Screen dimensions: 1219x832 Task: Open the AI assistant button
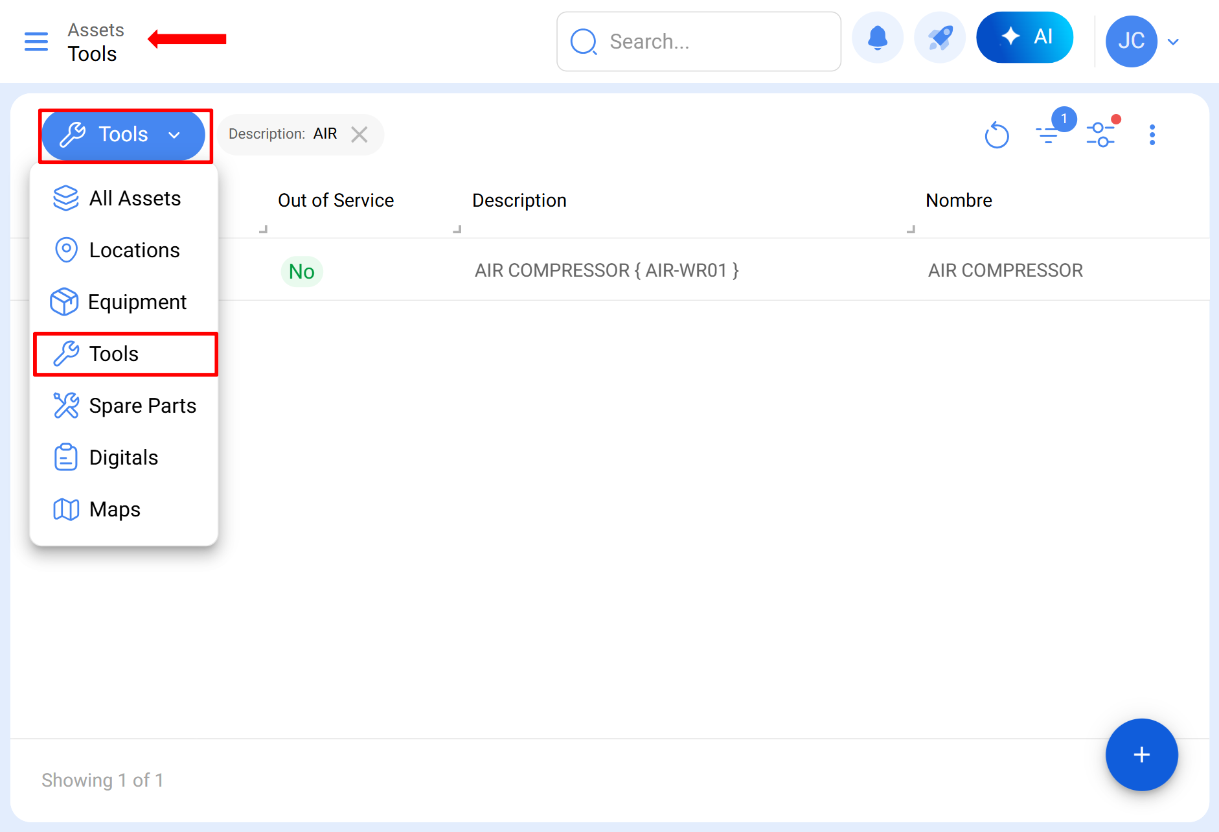[1024, 38]
